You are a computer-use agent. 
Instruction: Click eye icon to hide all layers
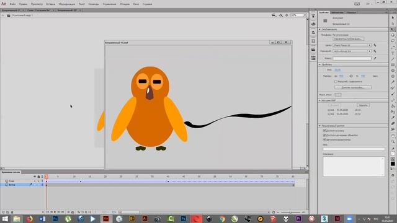[x=35, y=177]
